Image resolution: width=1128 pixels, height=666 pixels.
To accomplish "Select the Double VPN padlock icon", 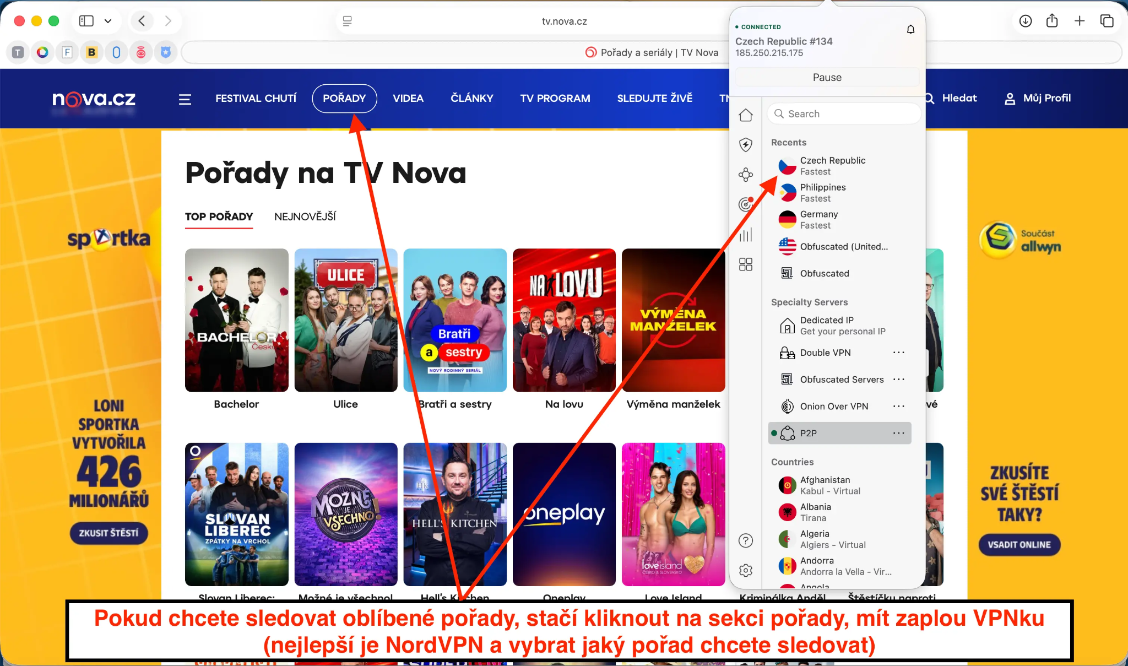I will click(787, 353).
